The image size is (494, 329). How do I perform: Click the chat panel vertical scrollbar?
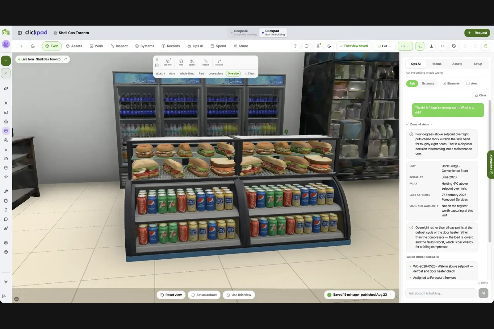click(489, 173)
